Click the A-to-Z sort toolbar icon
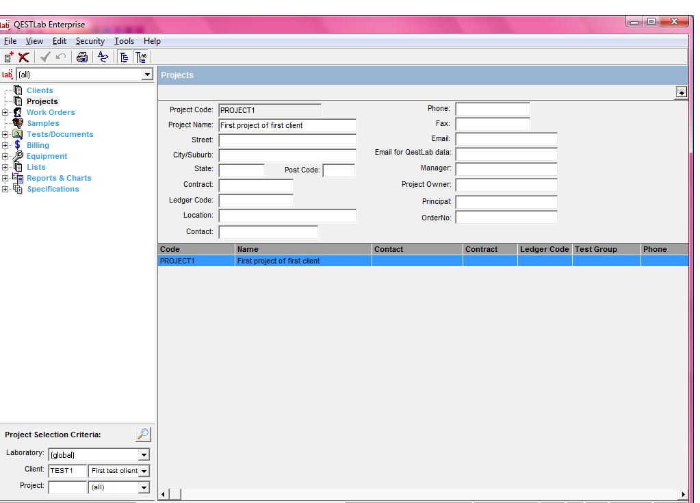Image resolution: width=700 pixels, height=503 pixels. point(103,58)
